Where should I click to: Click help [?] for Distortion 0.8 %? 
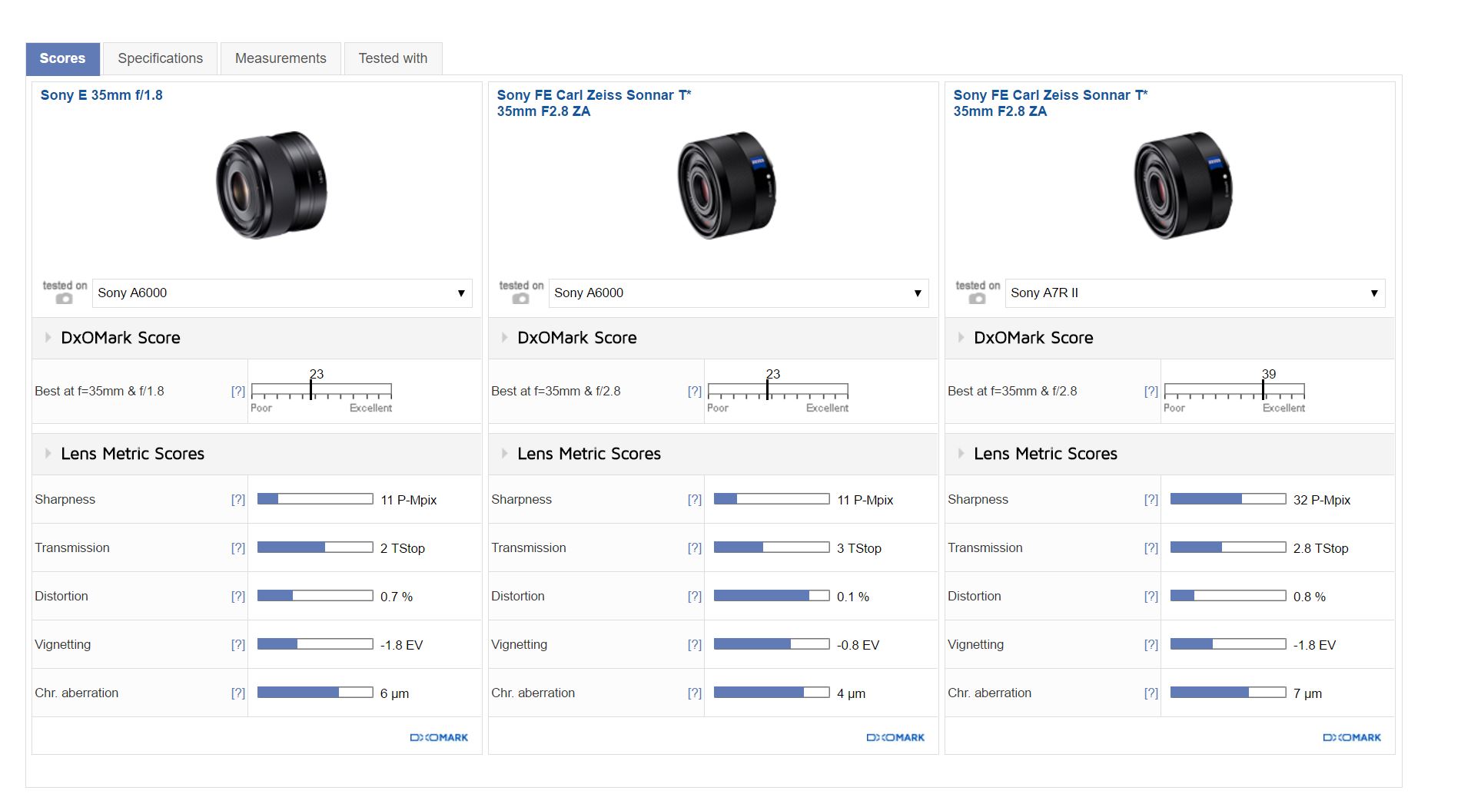click(1151, 596)
